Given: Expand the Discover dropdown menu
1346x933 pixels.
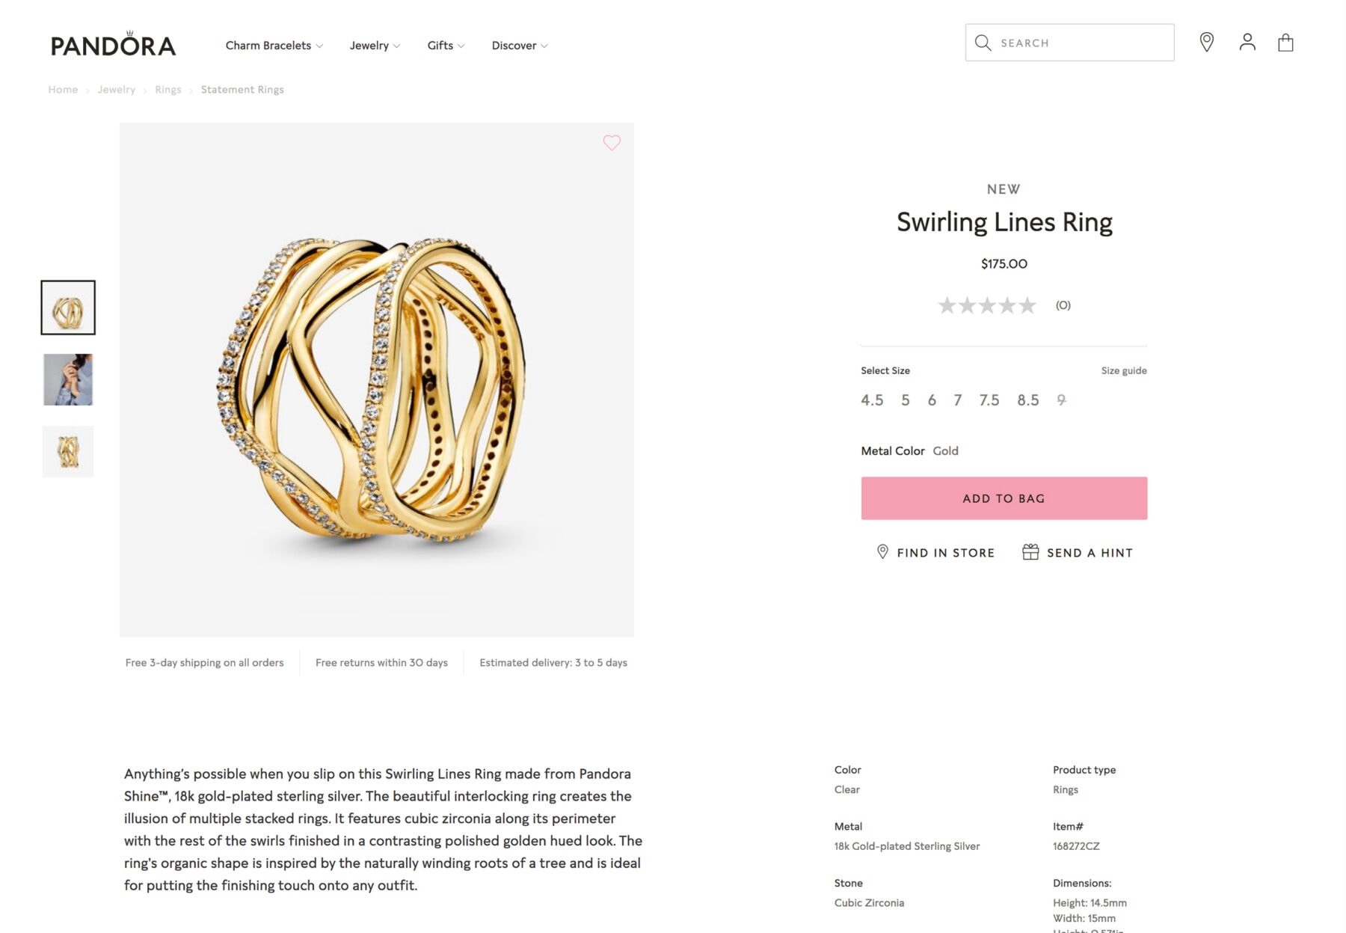Looking at the screenshot, I should [x=518, y=45].
